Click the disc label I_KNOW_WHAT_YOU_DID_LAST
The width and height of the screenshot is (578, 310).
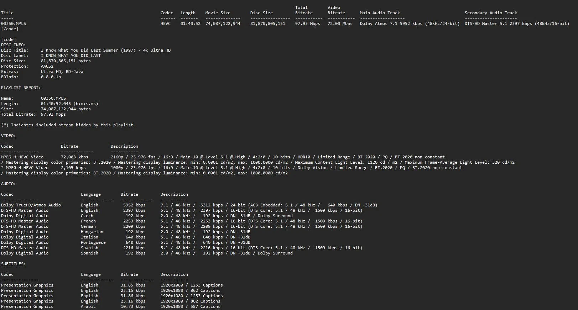pyautogui.click(x=71, y=56)
